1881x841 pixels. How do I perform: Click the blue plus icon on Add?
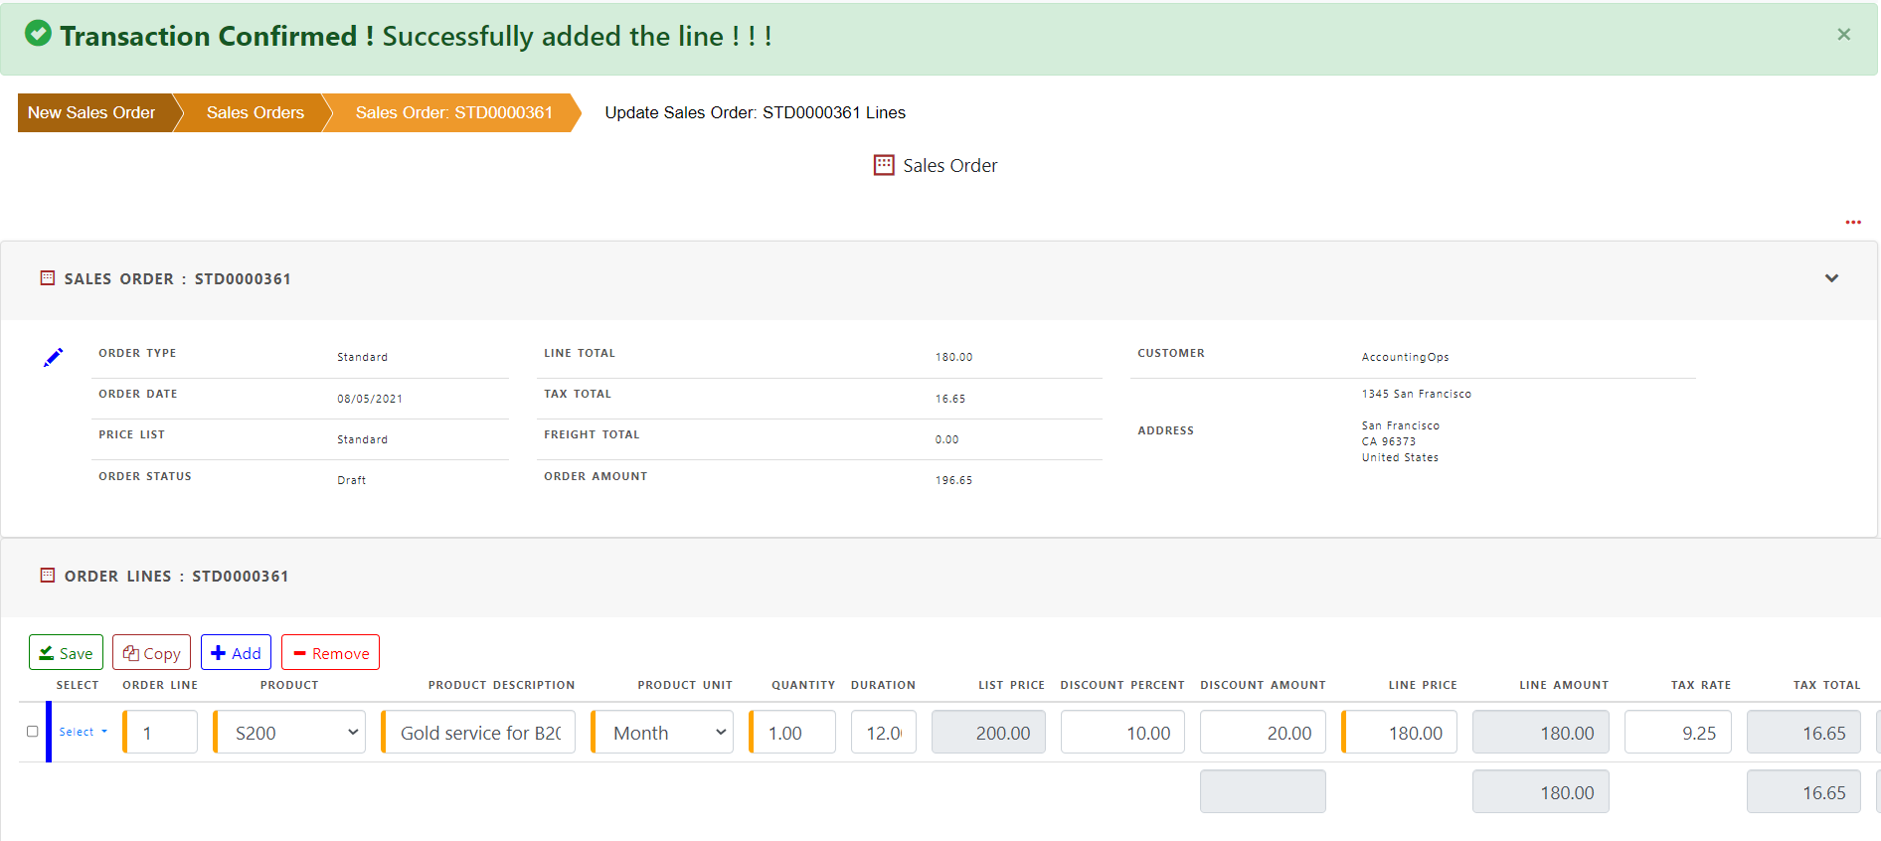pyautogui.click(x=219, y=653)
